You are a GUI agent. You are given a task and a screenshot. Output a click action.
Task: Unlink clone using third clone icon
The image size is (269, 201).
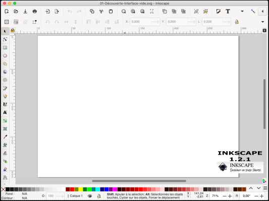[183, 12]
